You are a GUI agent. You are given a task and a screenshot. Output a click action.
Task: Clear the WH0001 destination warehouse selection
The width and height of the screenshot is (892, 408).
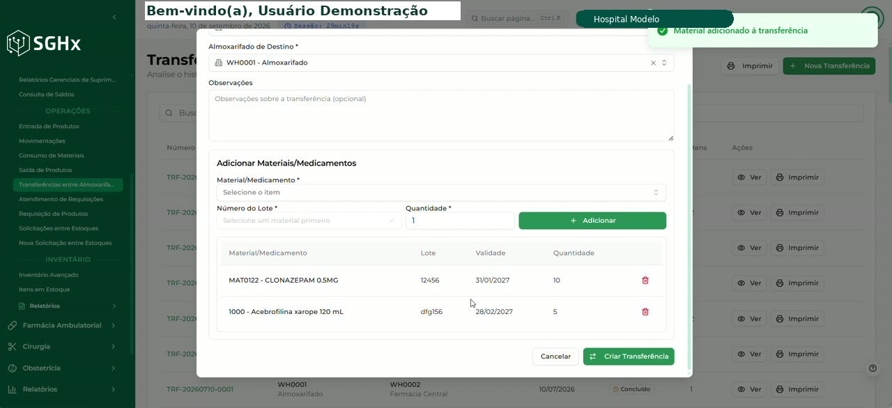[653, 63]
